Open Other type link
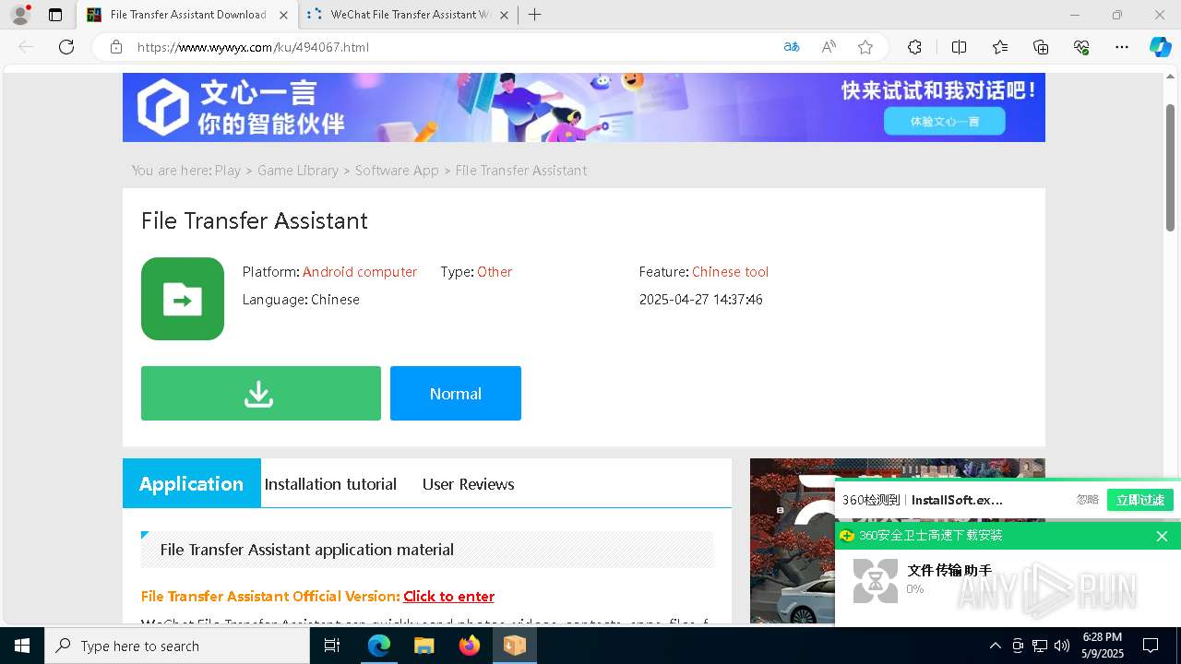The image size is (1181, 664). 495,272
